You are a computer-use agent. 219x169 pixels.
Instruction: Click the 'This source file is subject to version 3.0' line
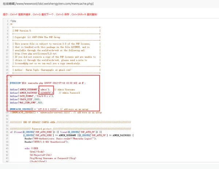(x=53, y=44)
